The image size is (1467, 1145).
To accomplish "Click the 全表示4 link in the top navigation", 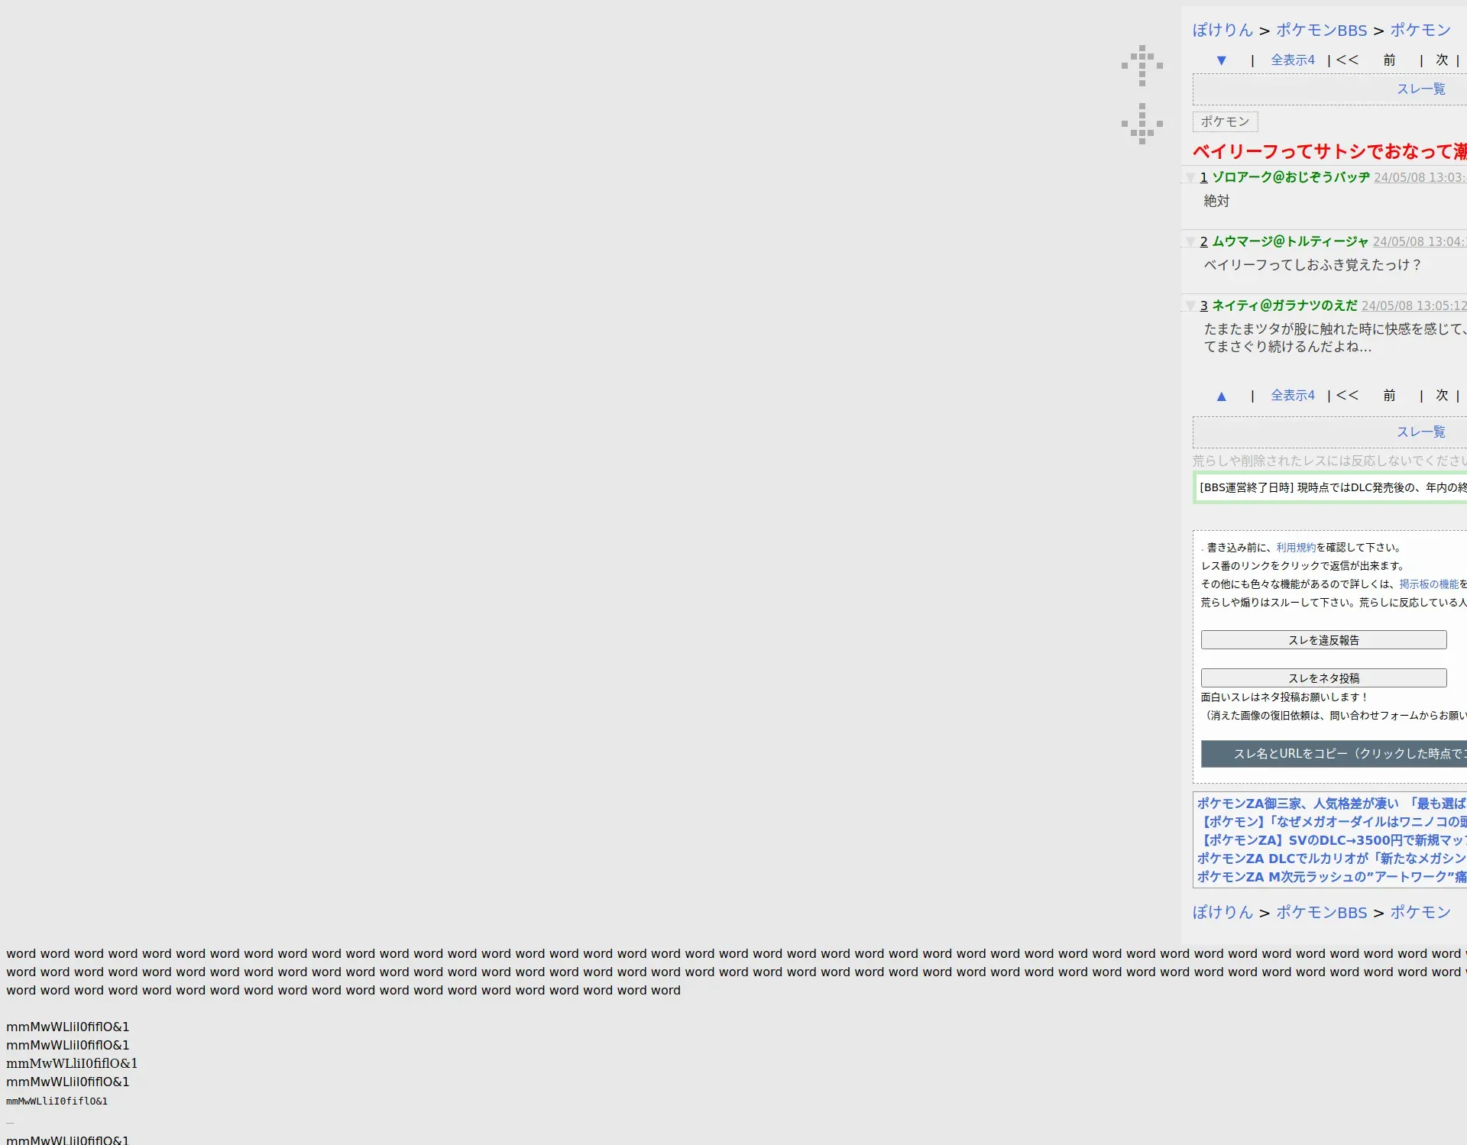I will tap(1292, 60).
